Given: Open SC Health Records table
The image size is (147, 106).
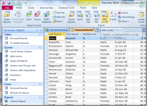Looking at the screenshot, I should 19,43.
